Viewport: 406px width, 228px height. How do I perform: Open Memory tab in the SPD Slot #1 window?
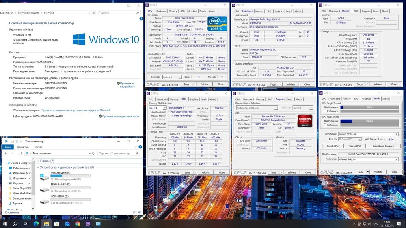pos(174,99)
